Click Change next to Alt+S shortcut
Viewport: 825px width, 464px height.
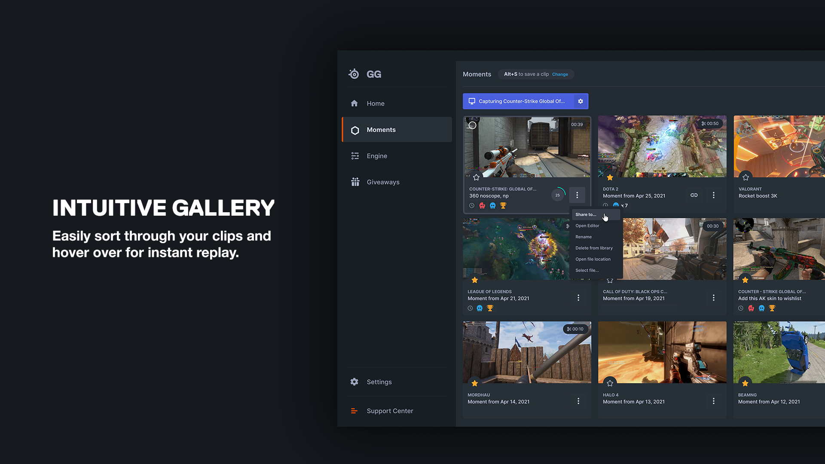tap(560, 74)
